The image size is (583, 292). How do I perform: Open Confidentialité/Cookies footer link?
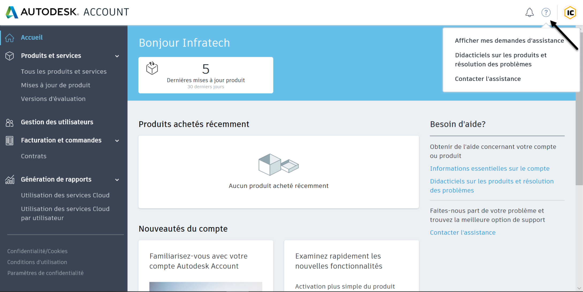pyautogui.click(x=37, y=251)
